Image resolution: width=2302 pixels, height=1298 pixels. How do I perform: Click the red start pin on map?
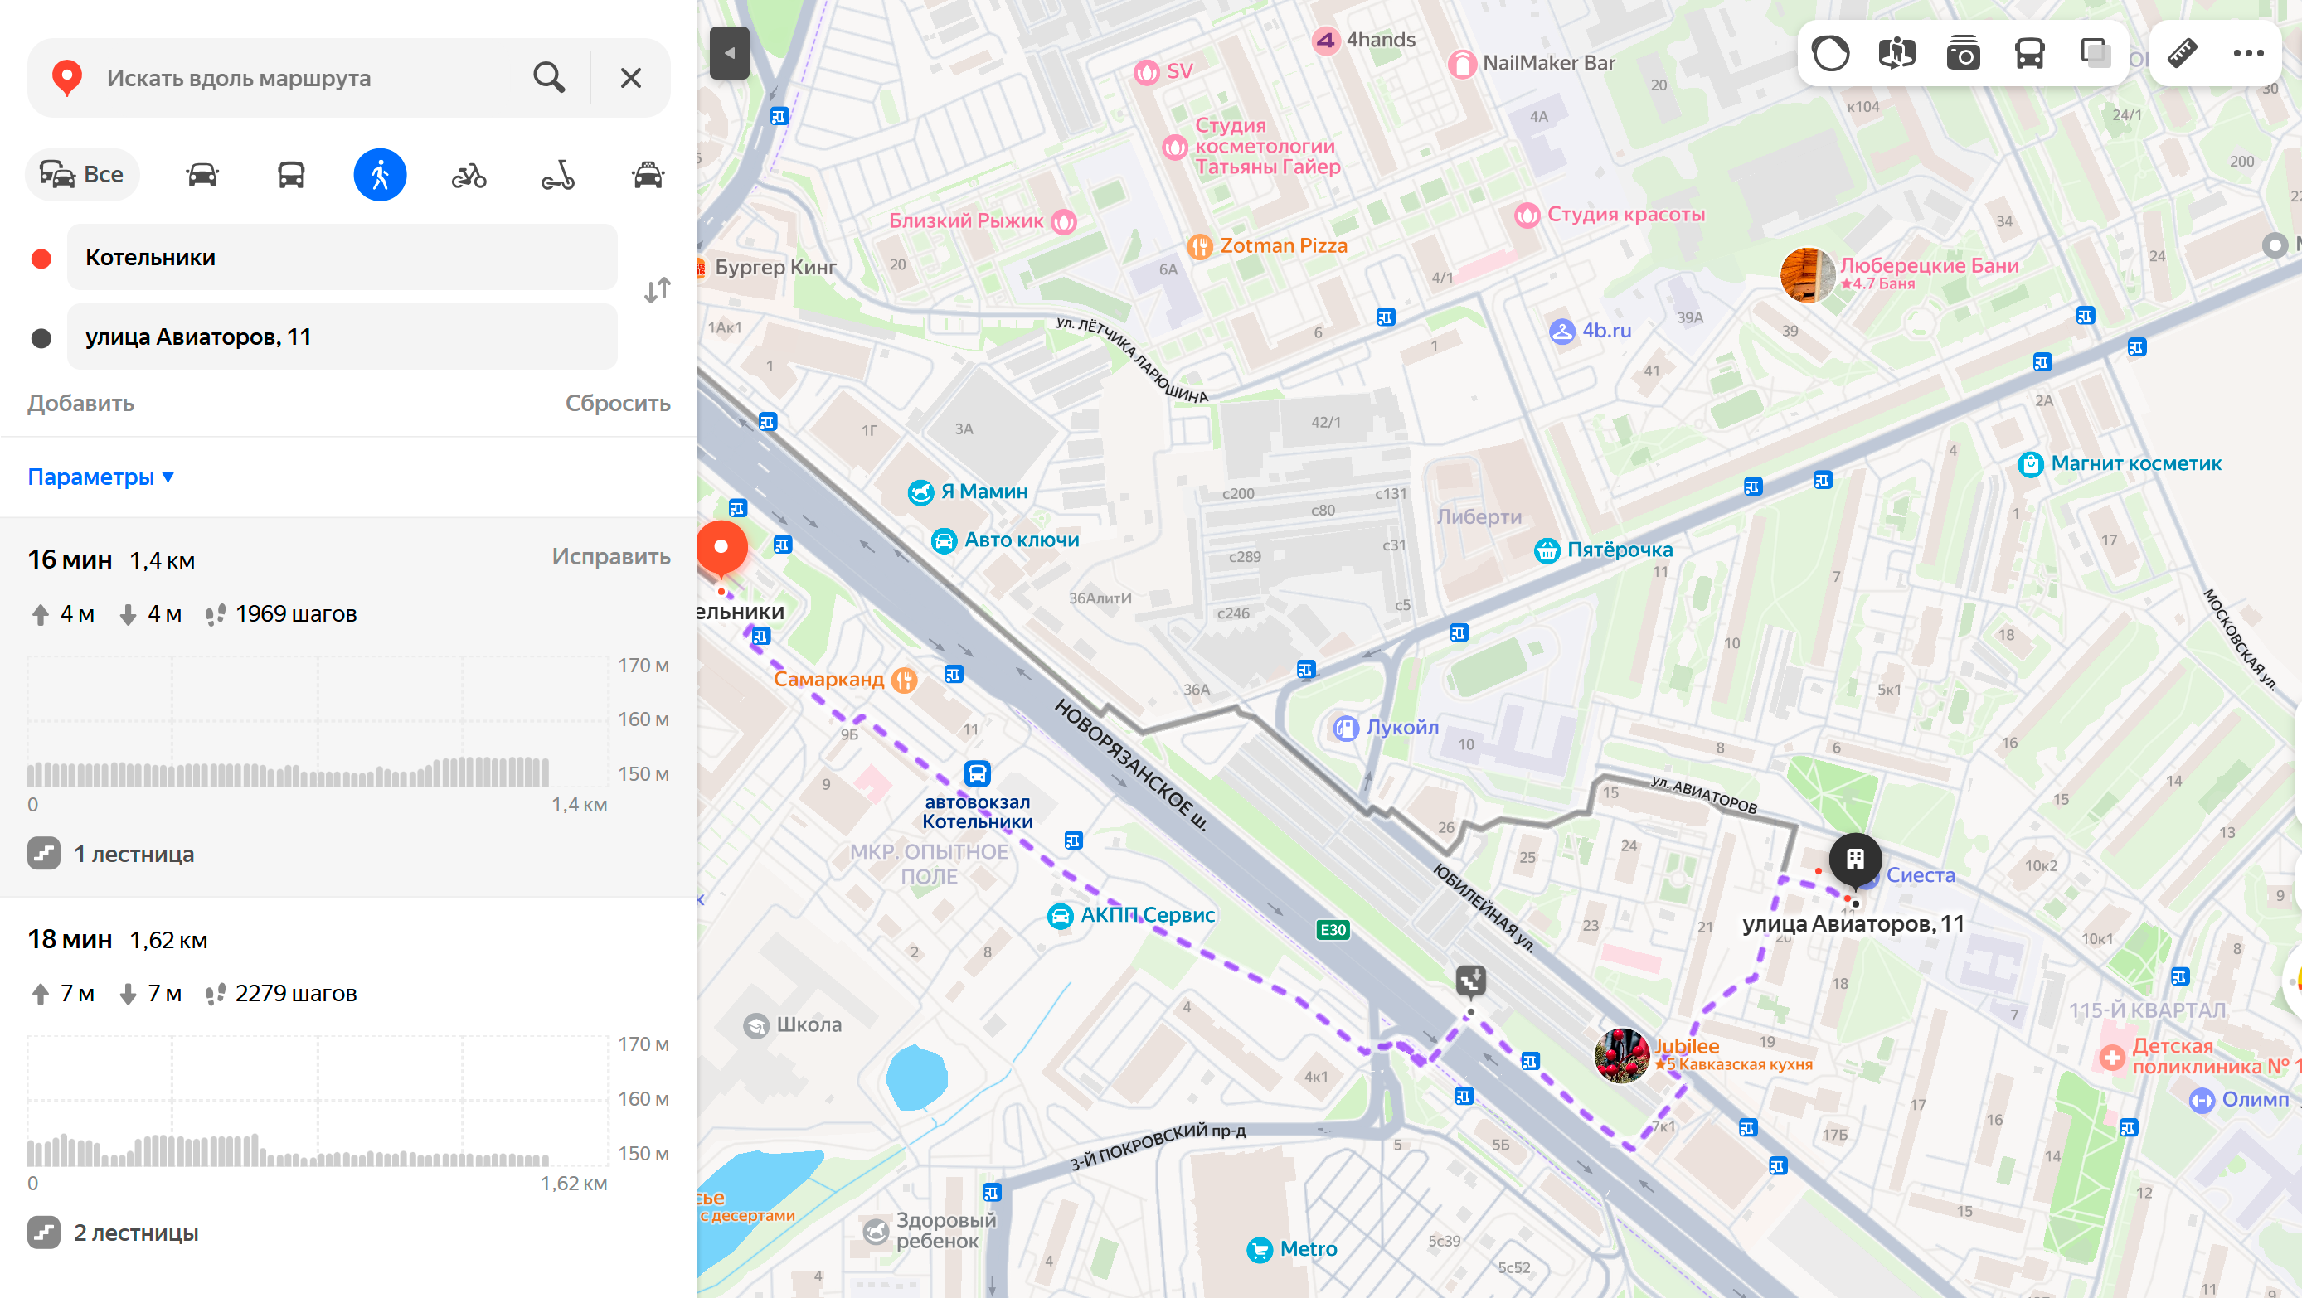point(721,550)
